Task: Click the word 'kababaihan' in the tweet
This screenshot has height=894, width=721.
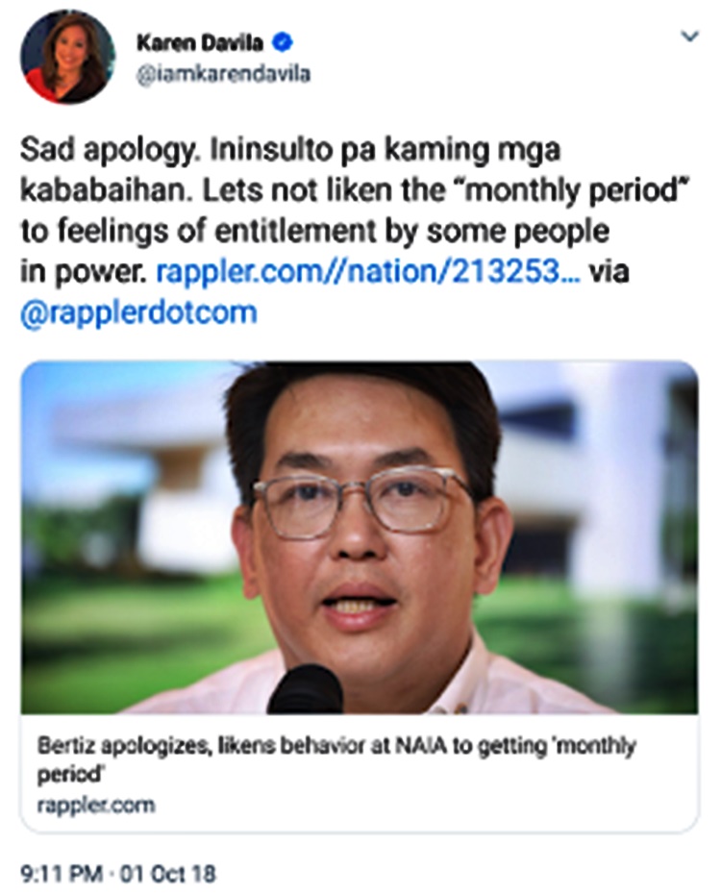Action: point(106,191)
